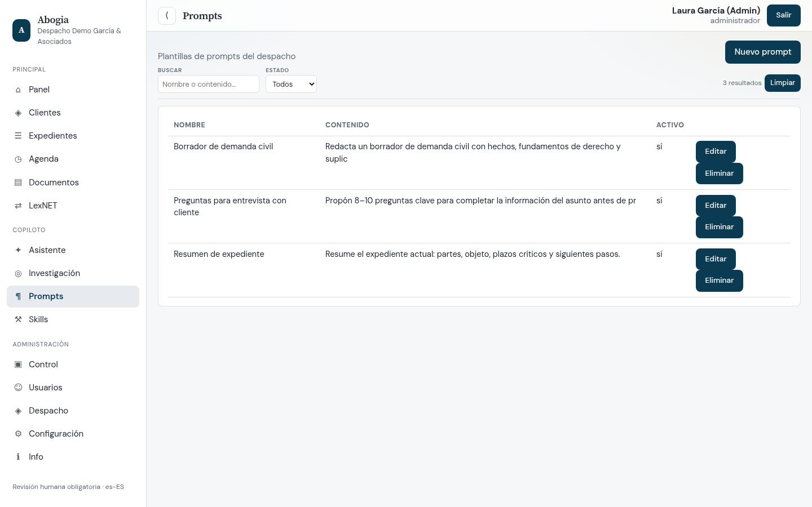The height and width of the screenshot is (507, 812).
Task: Click the Skills tools icon
Action: (x=18, y=319)
